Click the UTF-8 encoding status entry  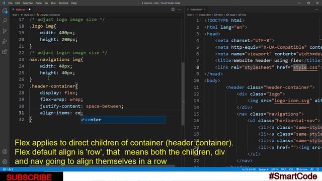(x=274, y=169)
